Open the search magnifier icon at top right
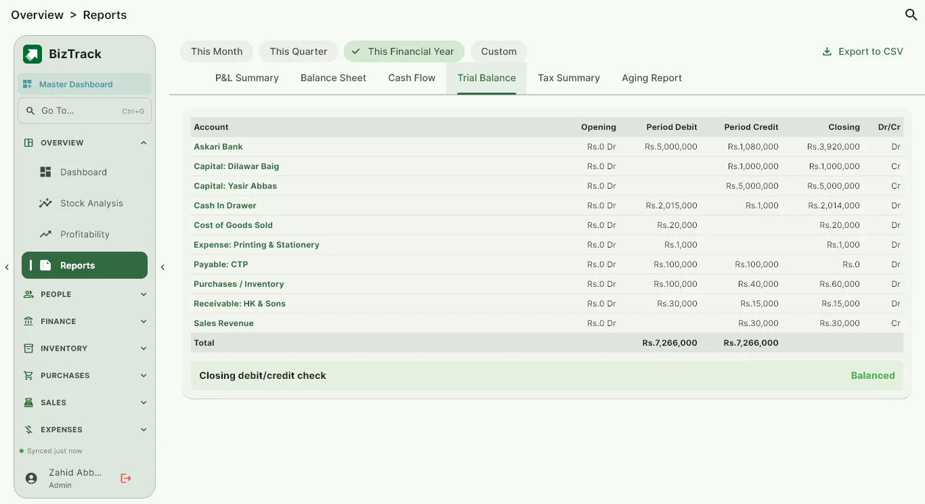925x504 pixels. point(911,15)
